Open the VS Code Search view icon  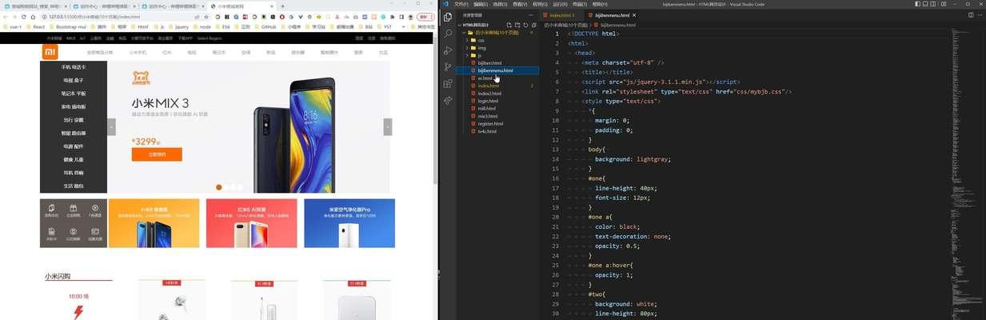(x=447, y=34)
